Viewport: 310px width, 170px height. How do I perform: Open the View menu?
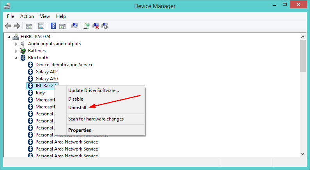(45, 16)
